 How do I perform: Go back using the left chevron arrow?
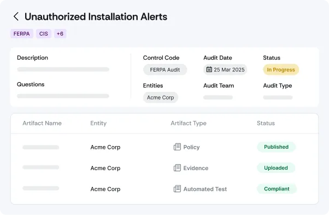16,16
